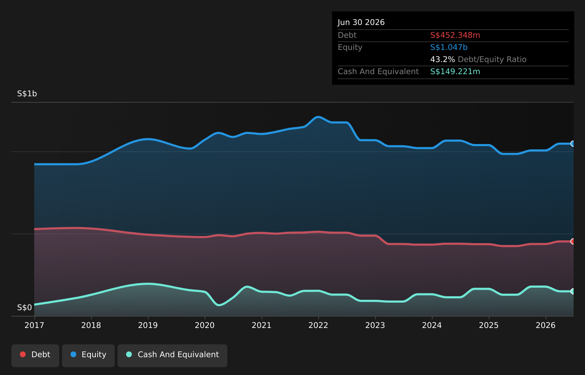
Task: Click the S$1b y-axis label
Action: (x=27, y=94)
